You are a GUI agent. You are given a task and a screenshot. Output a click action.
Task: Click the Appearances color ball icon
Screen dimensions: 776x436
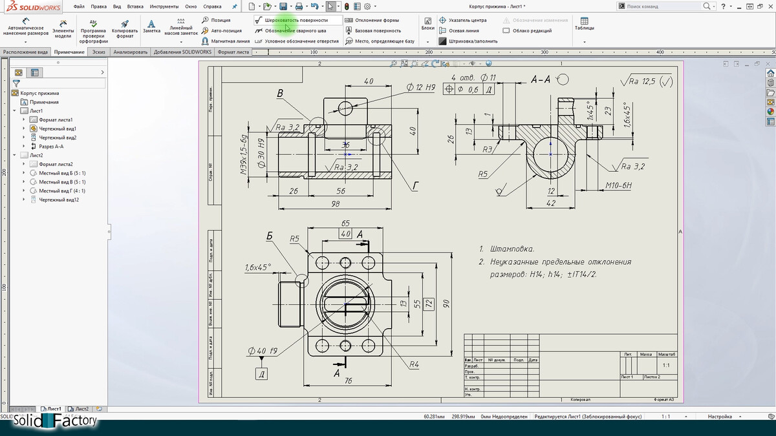pos(770,111)
